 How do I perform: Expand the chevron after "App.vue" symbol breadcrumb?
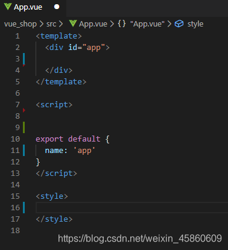(169, 24)
